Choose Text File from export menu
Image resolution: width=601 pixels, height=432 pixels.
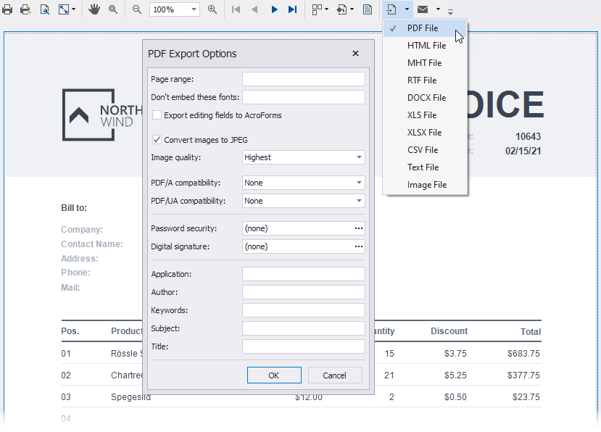pos(425,167)
